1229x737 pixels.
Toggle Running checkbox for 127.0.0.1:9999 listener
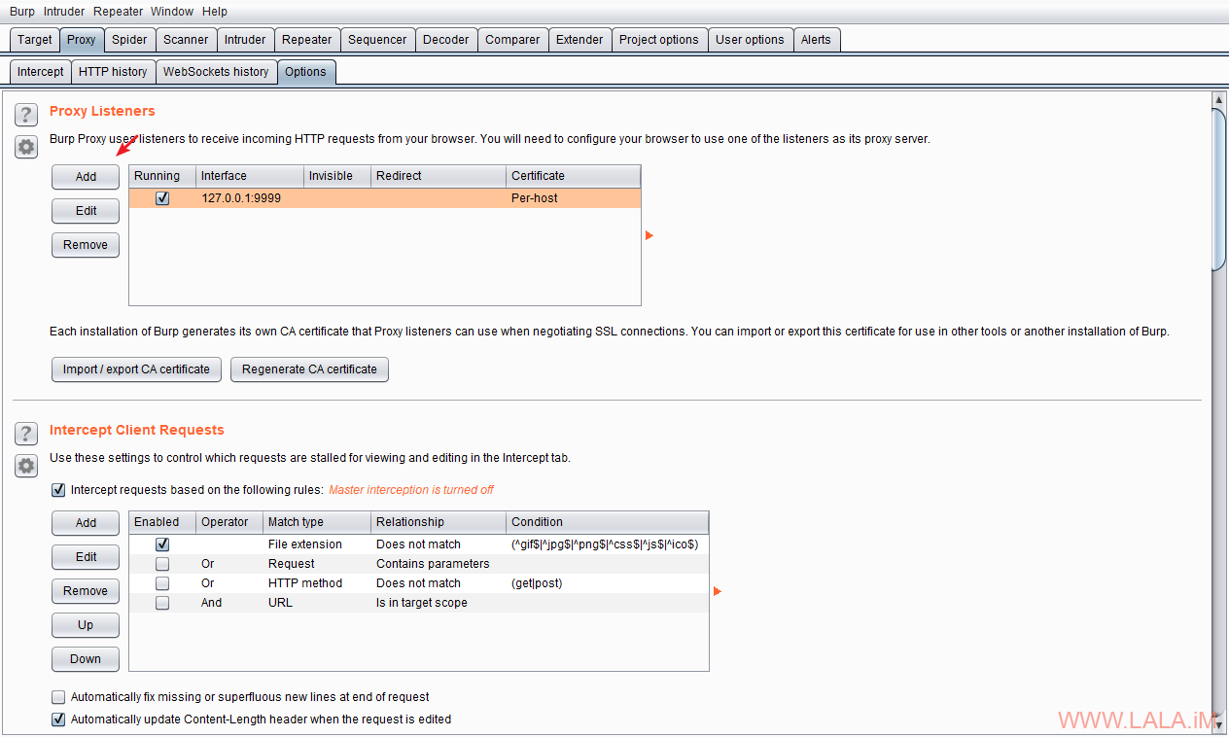pos(162,197)
